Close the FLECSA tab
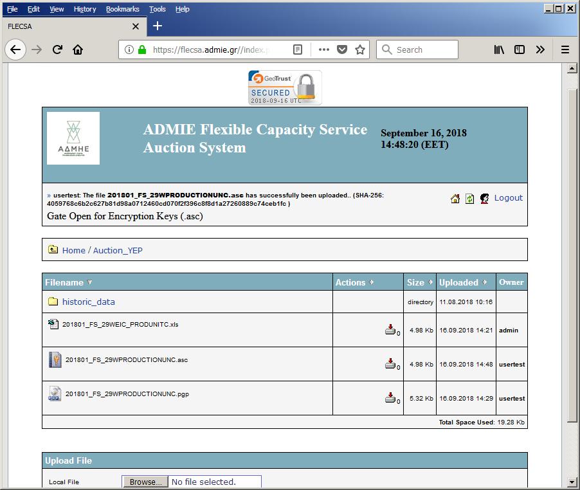 pos(136,26)
